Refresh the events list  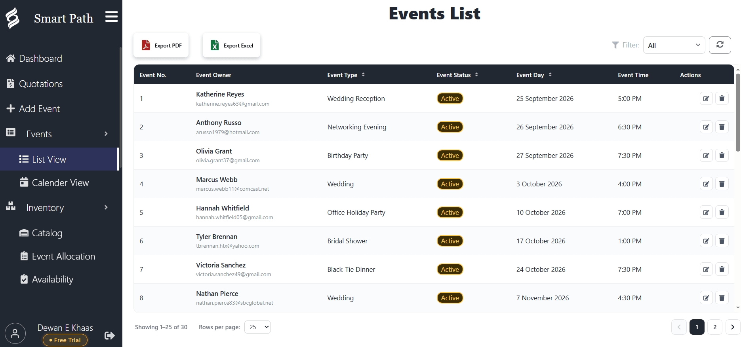720,45
